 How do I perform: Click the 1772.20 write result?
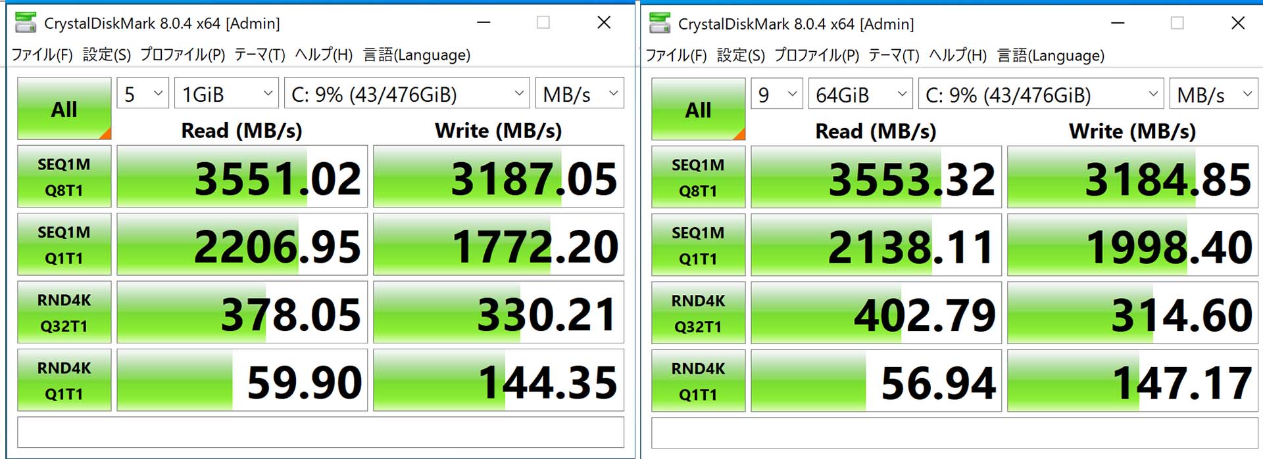click(x=499, y=244)
